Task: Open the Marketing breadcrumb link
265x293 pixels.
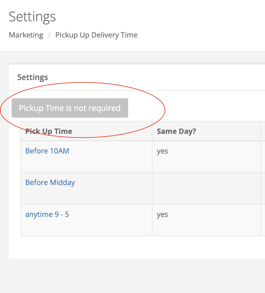Action: point(26,35)
